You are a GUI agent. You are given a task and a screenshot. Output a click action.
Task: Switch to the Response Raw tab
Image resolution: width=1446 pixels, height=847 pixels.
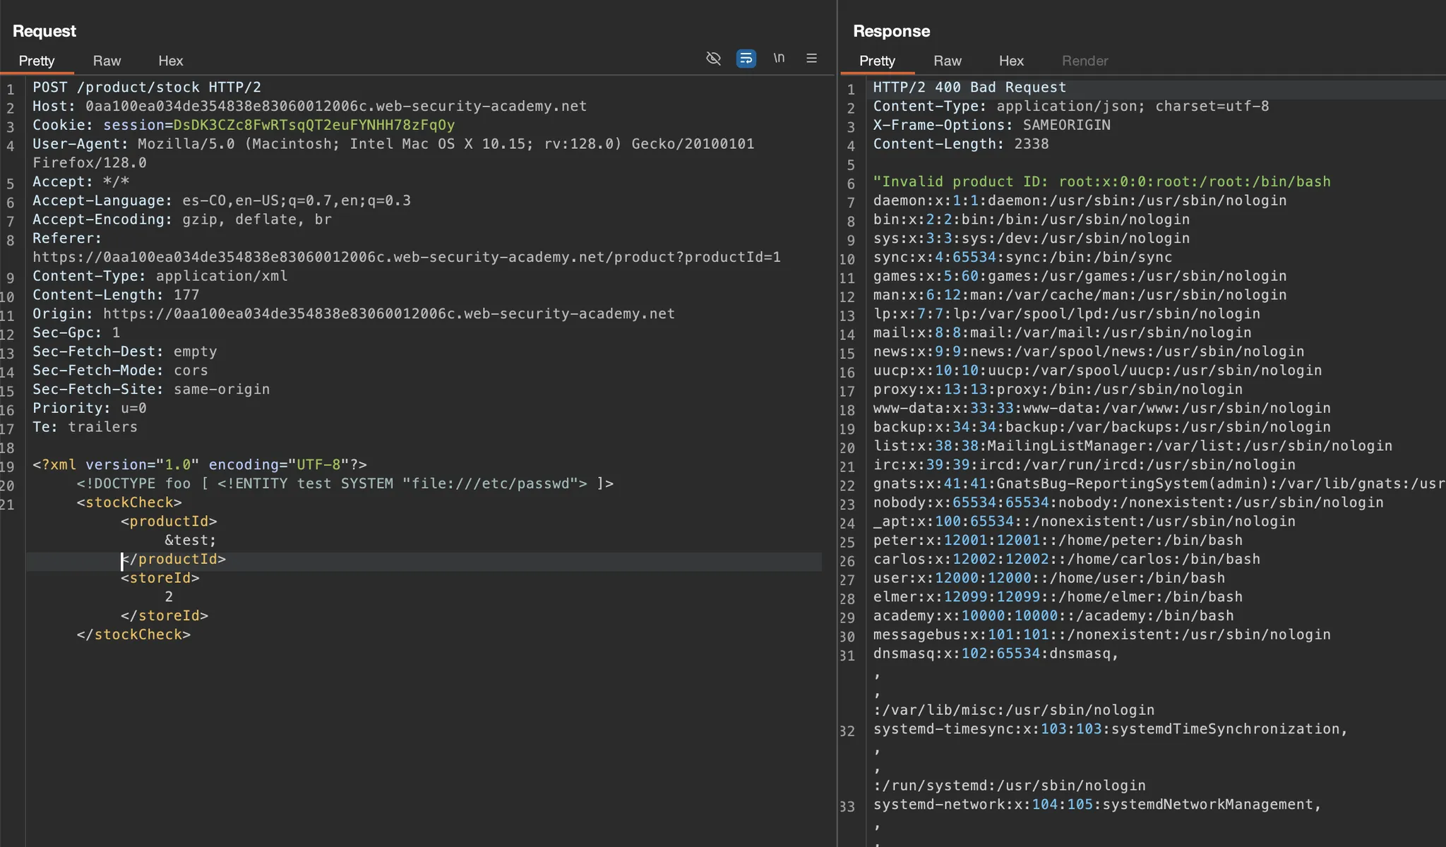[947, 61]
